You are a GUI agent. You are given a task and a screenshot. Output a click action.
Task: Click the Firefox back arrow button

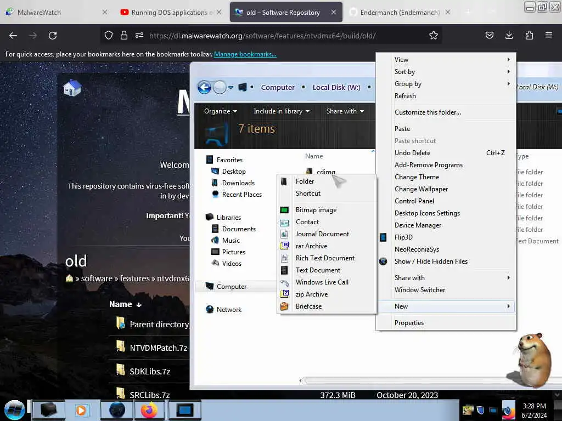(13, 36)
